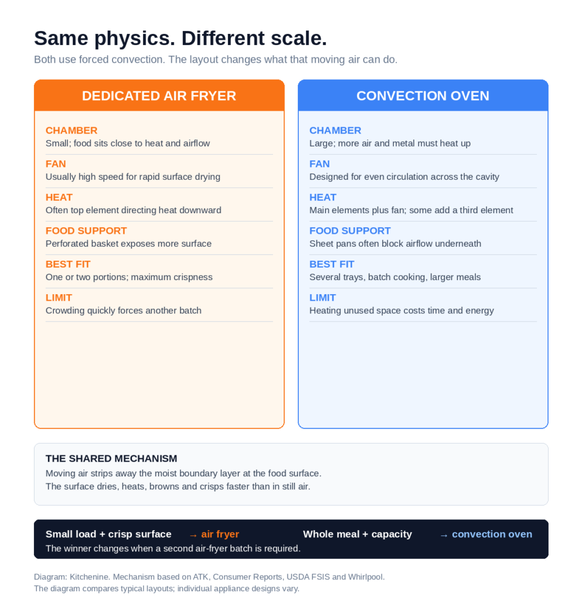This screenshot has height=600, width=582.
Task: Click the orange FOOD SUPPERT heading under air fryer
Action: (x=86, y=231)
